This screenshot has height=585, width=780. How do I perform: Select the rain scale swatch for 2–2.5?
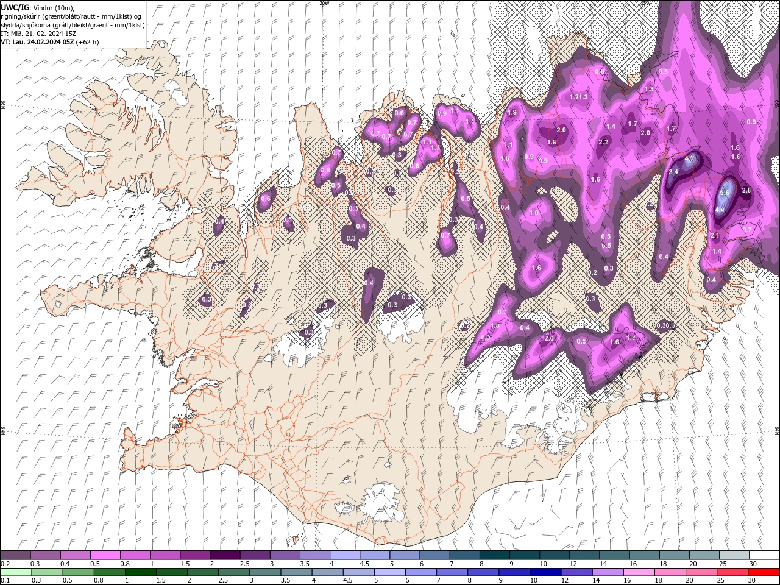[204, 572]
